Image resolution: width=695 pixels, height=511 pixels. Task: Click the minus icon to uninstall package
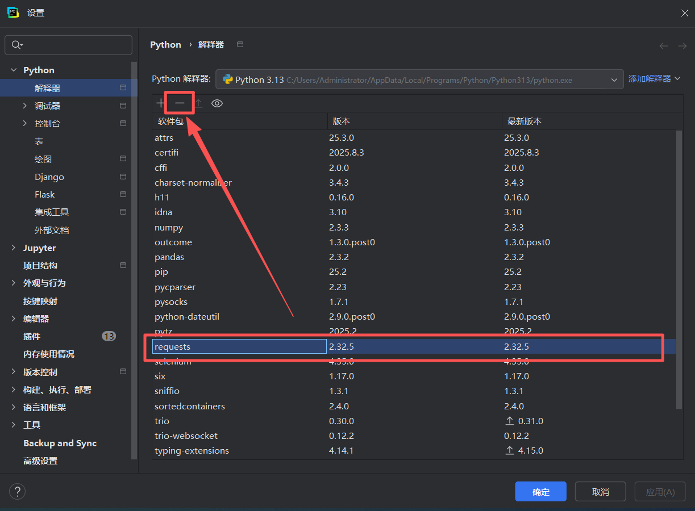[180, 103]
